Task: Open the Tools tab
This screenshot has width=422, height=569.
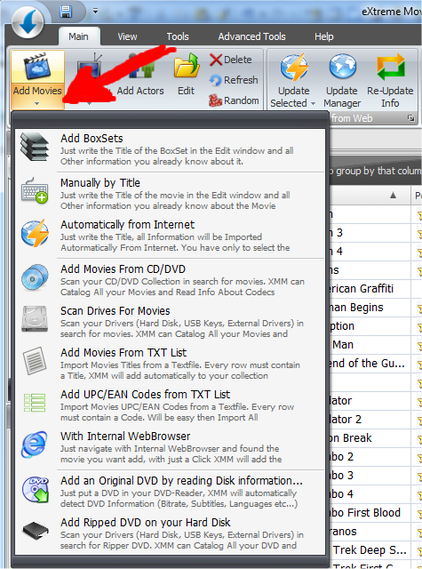Action: 178,36
